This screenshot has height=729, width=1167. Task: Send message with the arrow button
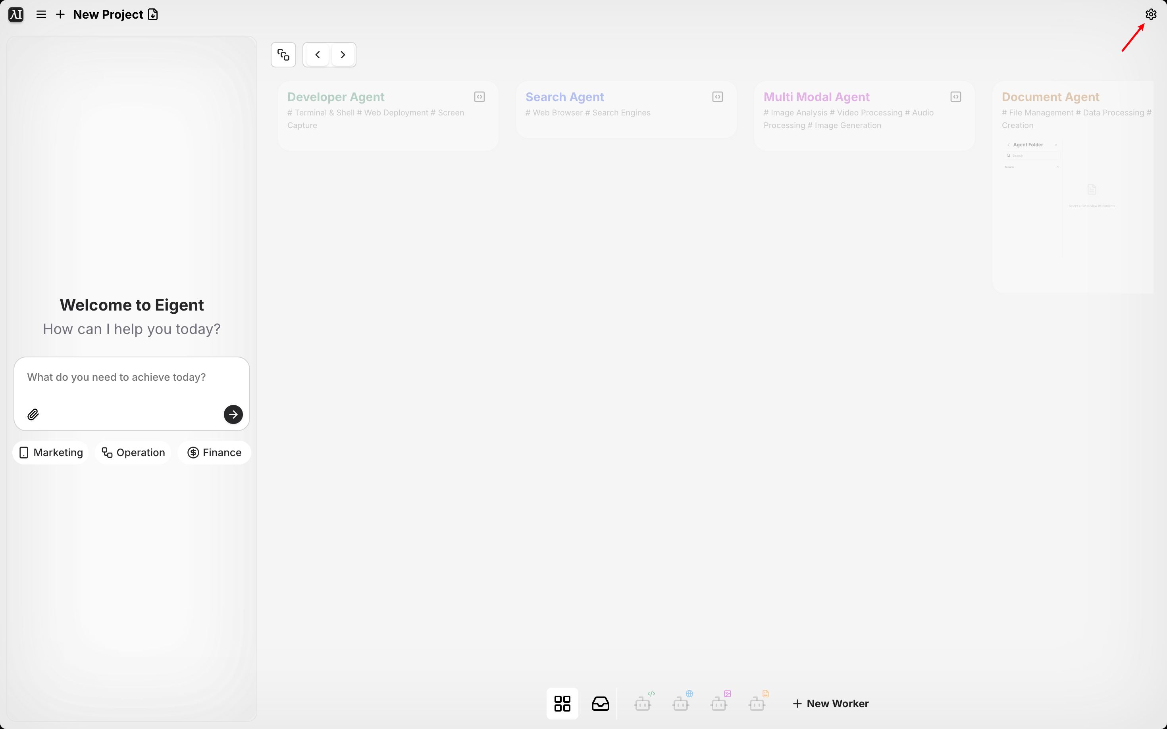tap(233, 414)
